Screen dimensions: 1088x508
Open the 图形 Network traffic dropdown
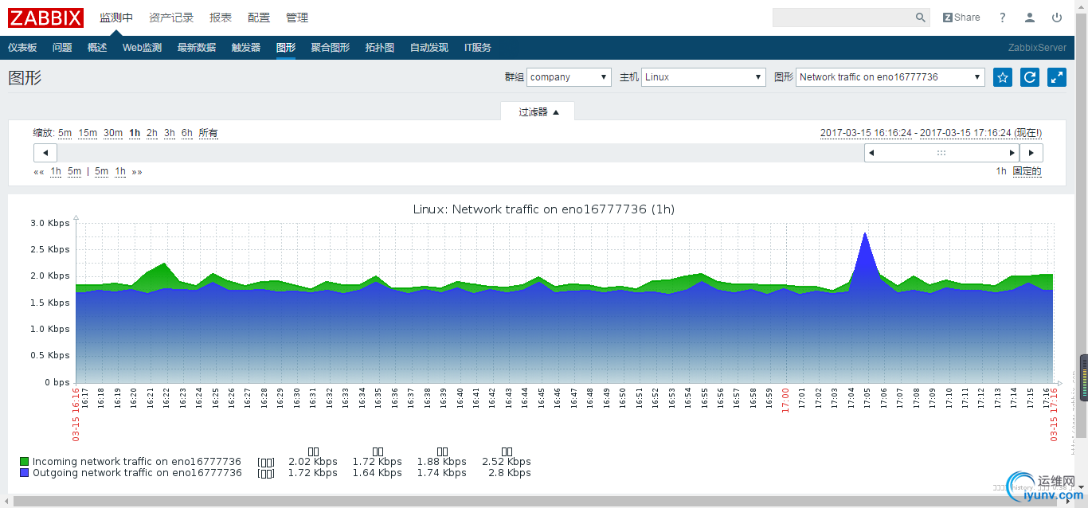890,77
